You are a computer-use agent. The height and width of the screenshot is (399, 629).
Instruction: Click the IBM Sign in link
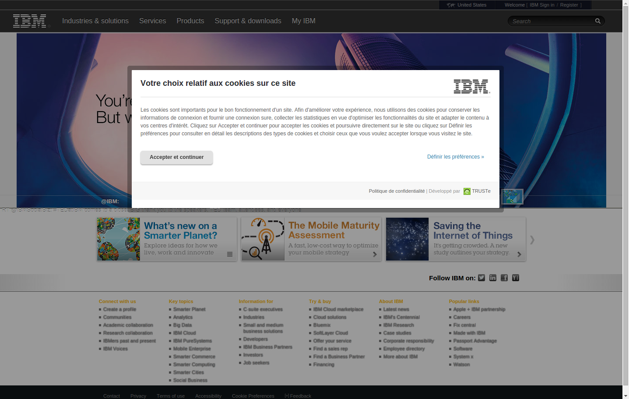point(542,5)
